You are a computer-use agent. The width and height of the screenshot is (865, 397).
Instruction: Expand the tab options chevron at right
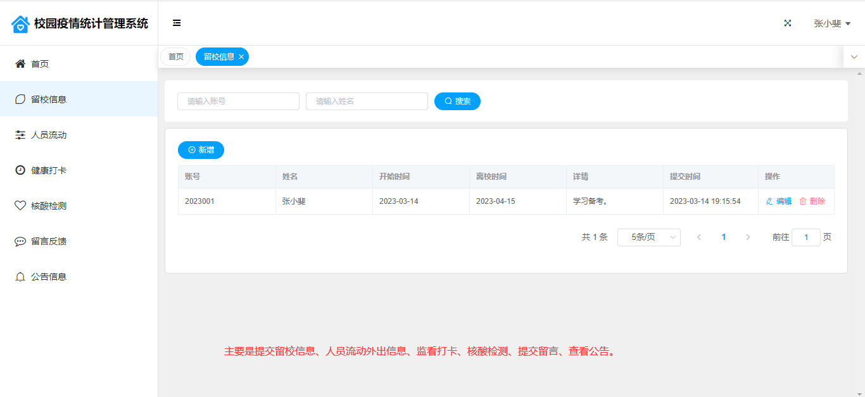(854, 57)
